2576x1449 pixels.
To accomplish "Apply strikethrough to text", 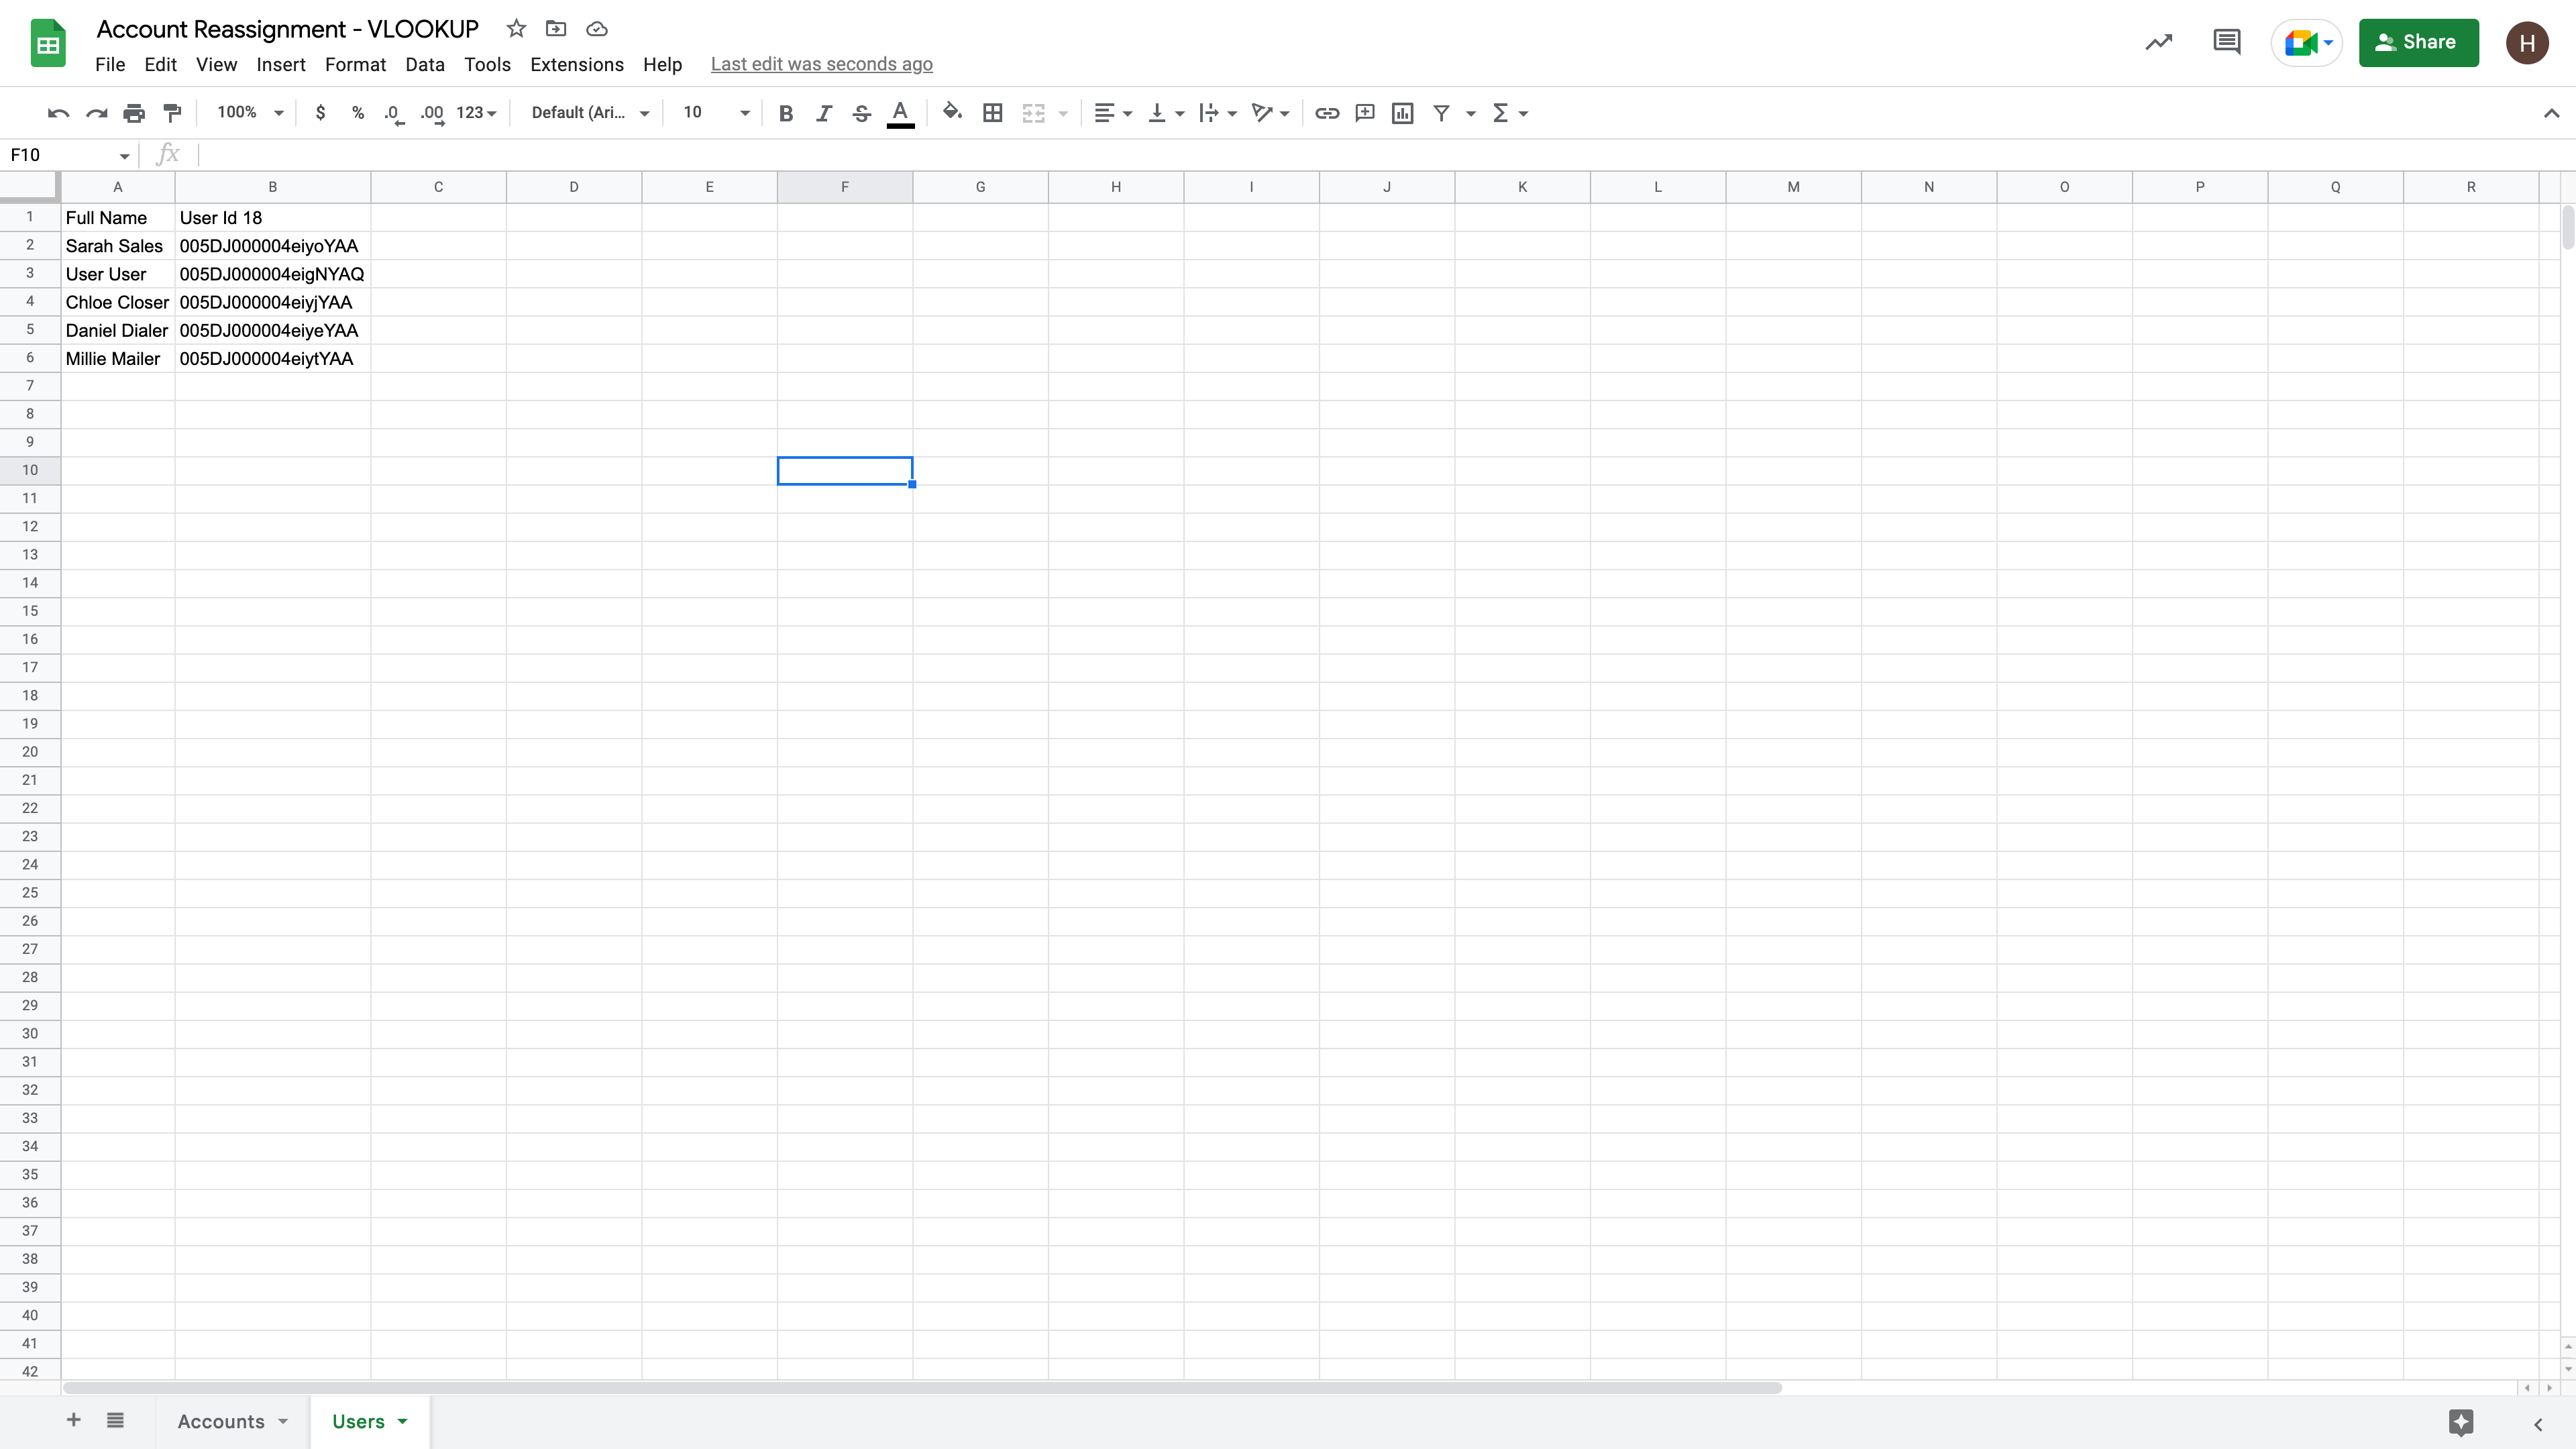I will point(861,113).
